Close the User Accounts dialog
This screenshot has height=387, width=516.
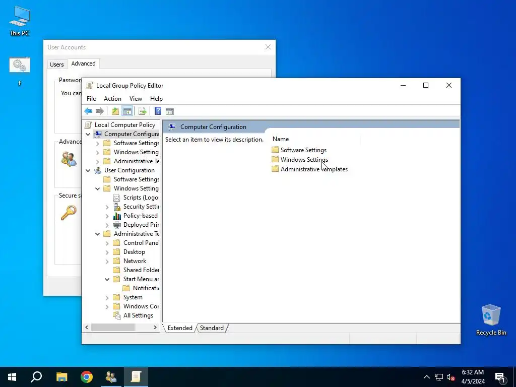click(x=268, y=47)
